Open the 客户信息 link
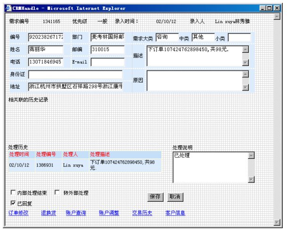Screen dimensions: 287x231 tap(175, 213)
